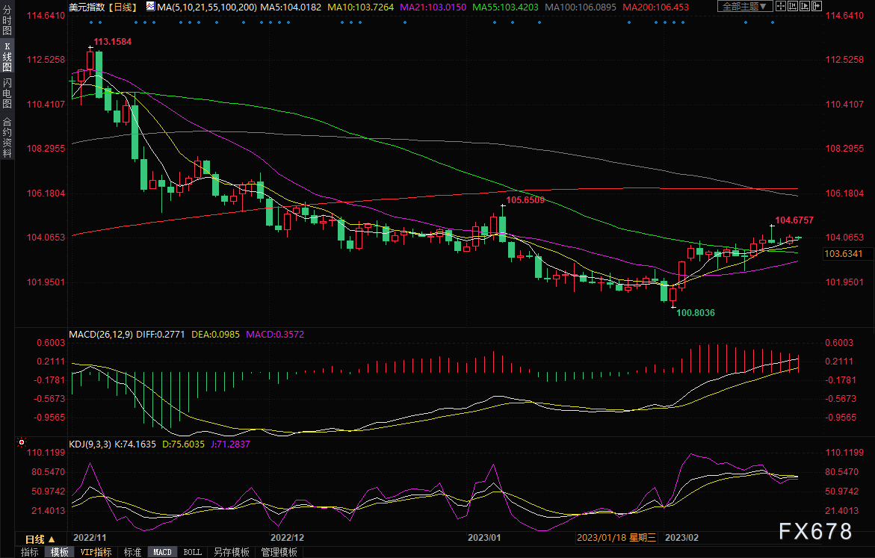Click the KDJ(9,3,3) indicator label
This screenshot has width=875, height=558.
(90, 444)
